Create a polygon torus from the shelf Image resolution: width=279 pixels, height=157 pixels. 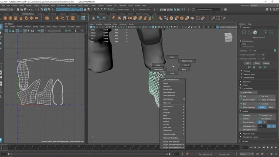tap(26, 18)
